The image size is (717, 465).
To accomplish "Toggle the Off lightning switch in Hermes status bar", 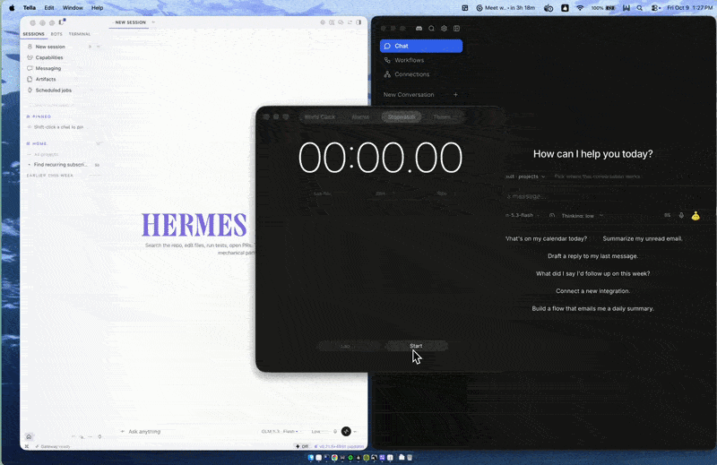I will click(302, 446).
